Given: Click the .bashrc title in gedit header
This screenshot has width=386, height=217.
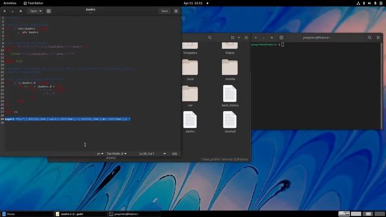Looking at the screenshot, I should 90,10.
